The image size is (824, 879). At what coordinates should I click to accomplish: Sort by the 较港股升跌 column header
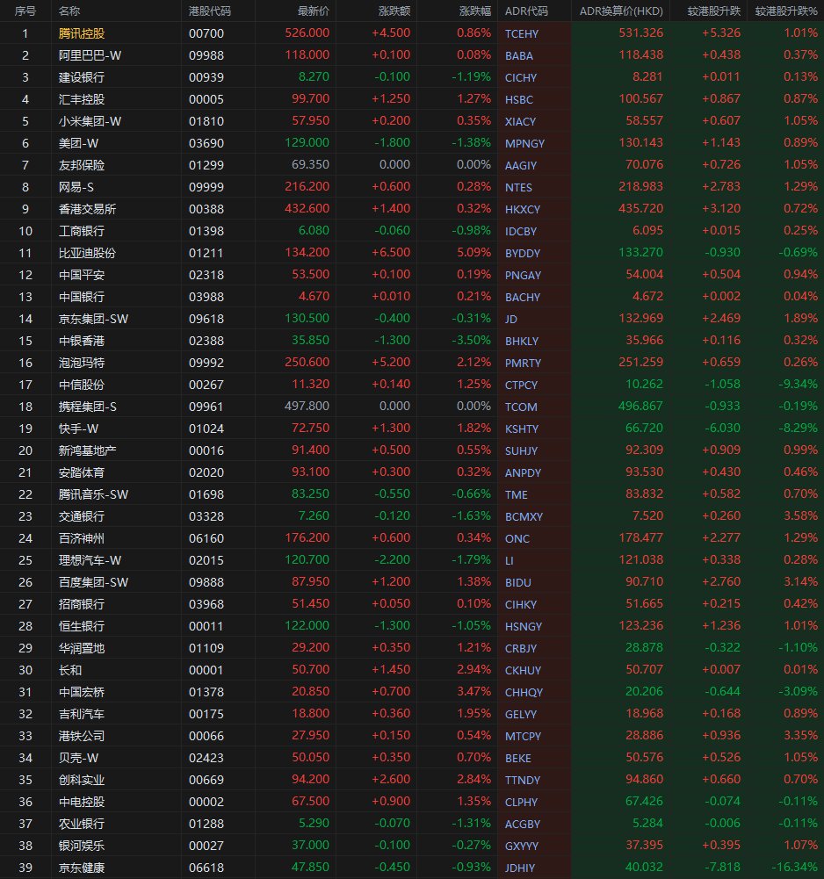click(x=714, y=11)
